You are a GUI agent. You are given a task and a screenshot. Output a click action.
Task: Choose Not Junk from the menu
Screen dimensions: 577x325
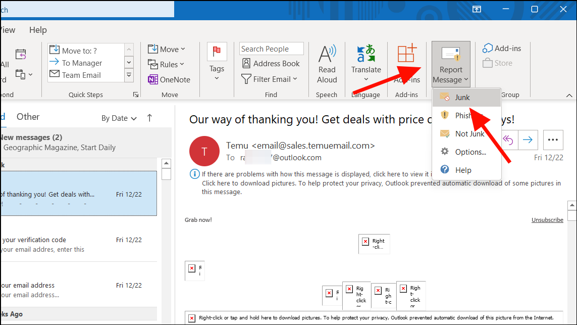466,134
